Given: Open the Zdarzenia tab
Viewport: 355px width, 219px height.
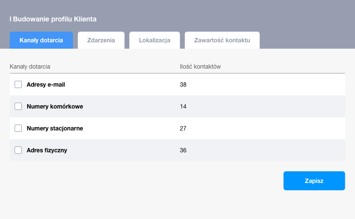Looking at the screenshot, I should coord(101,40).
